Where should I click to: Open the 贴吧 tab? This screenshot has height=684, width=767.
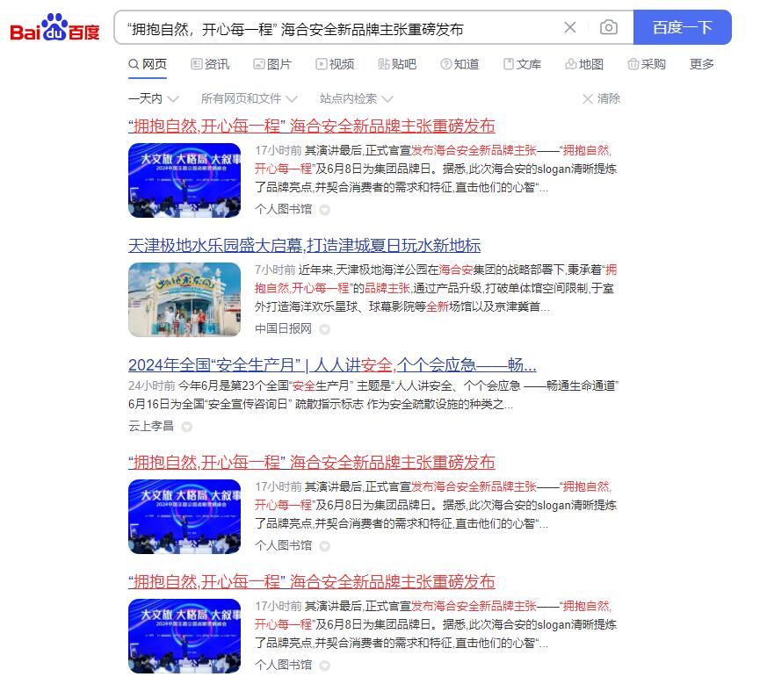click(397, 64)
